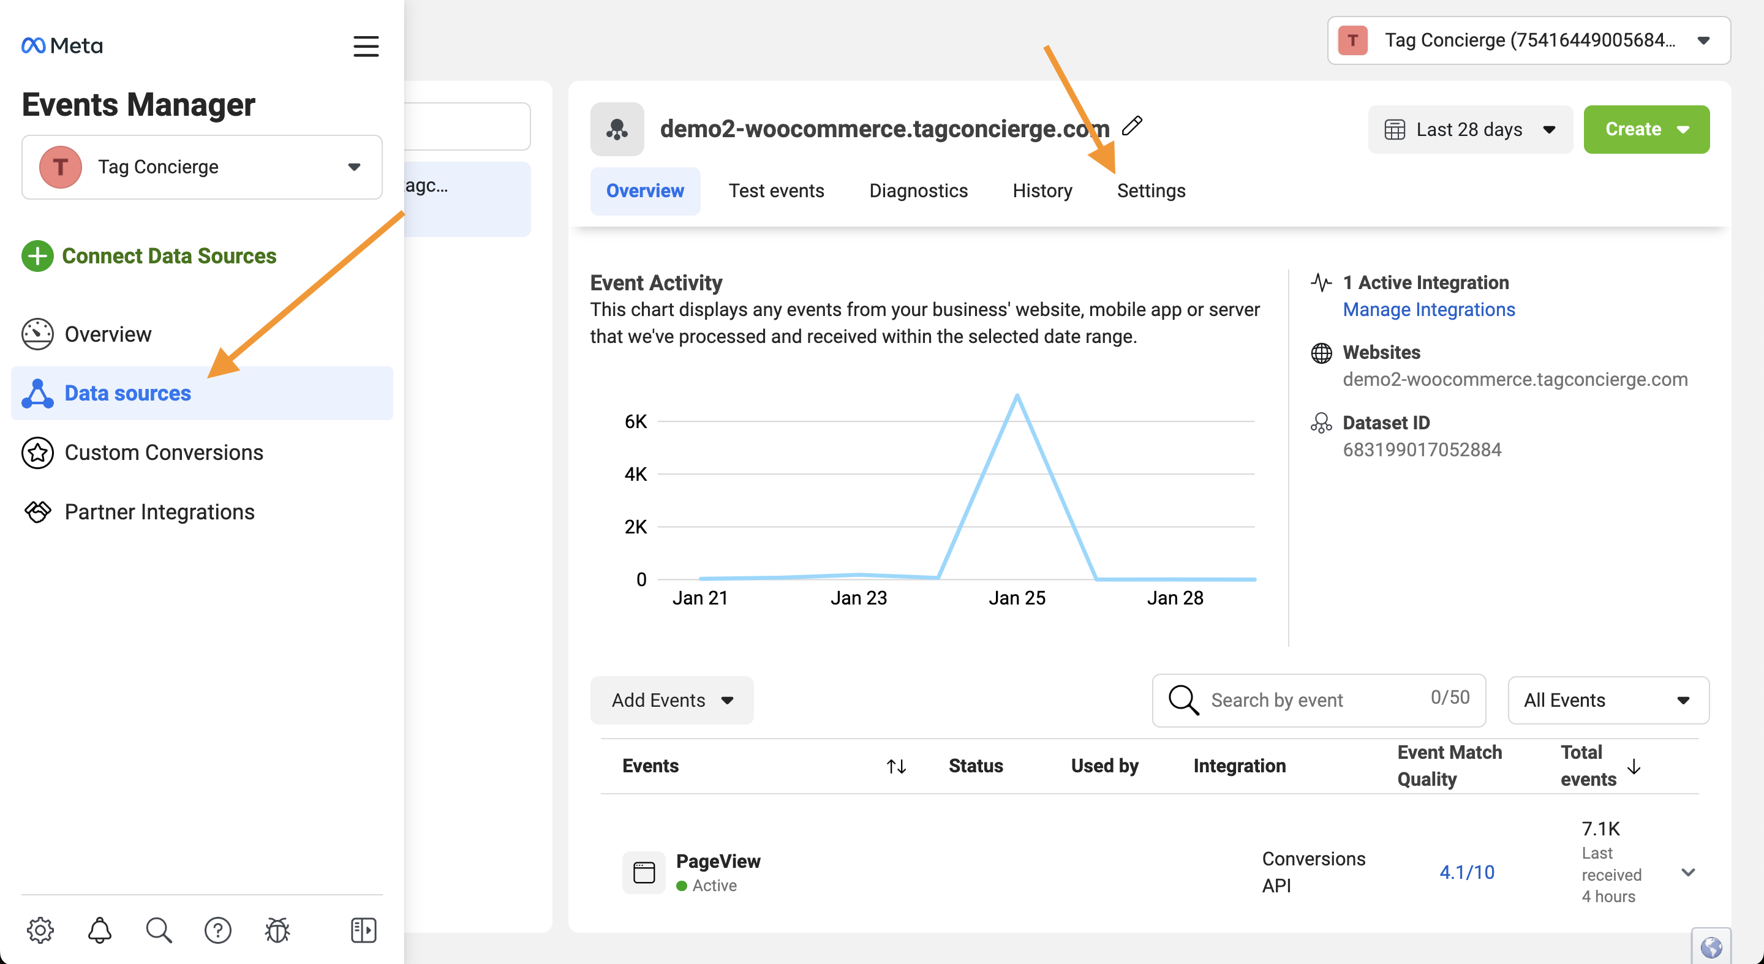Sort by Events column arrows

coord(896,766)
